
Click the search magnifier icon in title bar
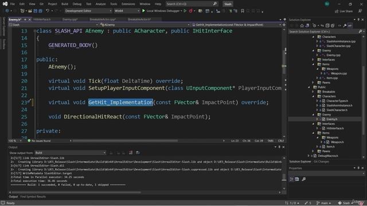click(215, 4)
